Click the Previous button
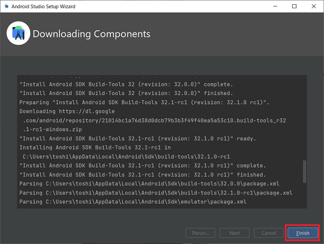Image resolution: width=324 pixels, height=244 pixels. click(200, 233)
